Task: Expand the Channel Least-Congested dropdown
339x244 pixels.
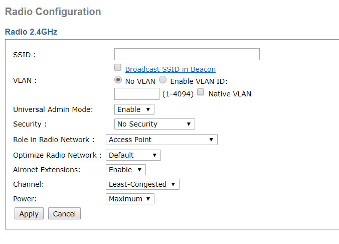Action: pos(142,184)
